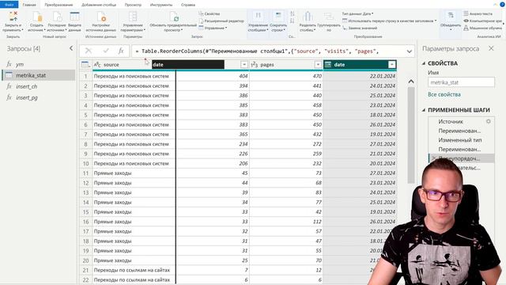
Task: Open Источник step settings gear
Action: pyautogui.click(x=489, y=121)
